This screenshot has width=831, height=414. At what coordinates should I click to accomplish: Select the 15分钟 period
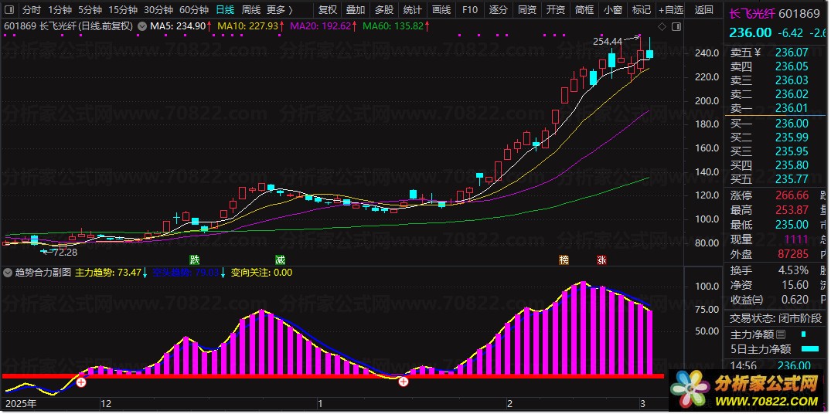pyautogui.click(x=123, y=9)
